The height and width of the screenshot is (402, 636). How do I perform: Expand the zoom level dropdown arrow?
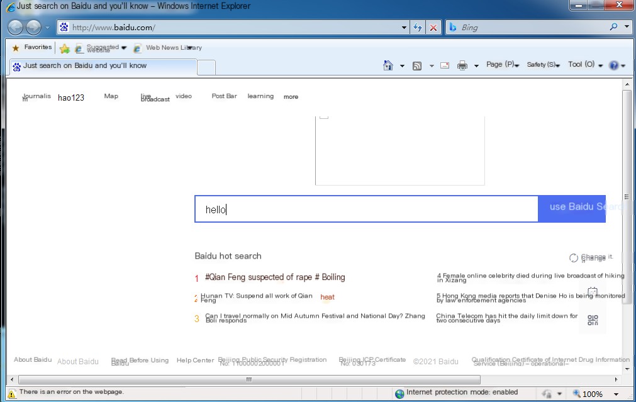coord(616,394)
